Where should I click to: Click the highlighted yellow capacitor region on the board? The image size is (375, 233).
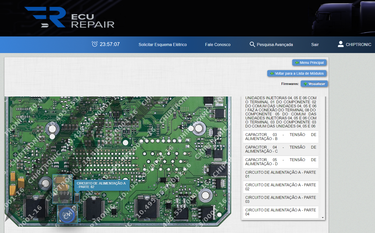point(62,189)
